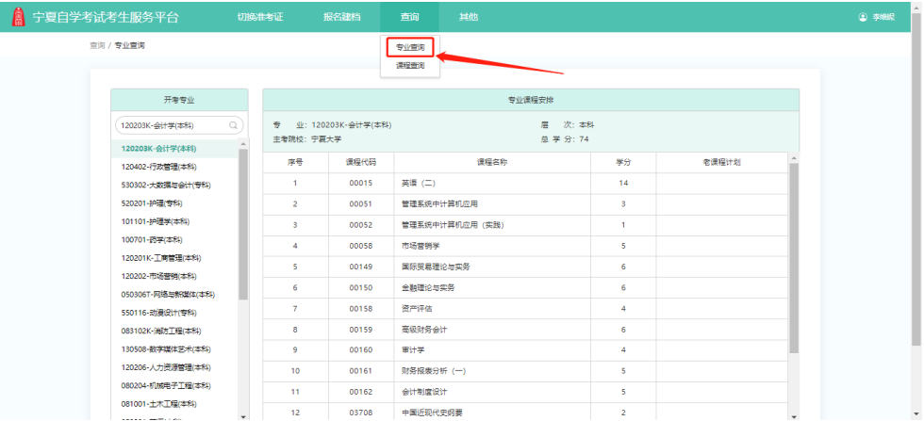Click course name 中国近现代史纲要

tap(432, 413)
